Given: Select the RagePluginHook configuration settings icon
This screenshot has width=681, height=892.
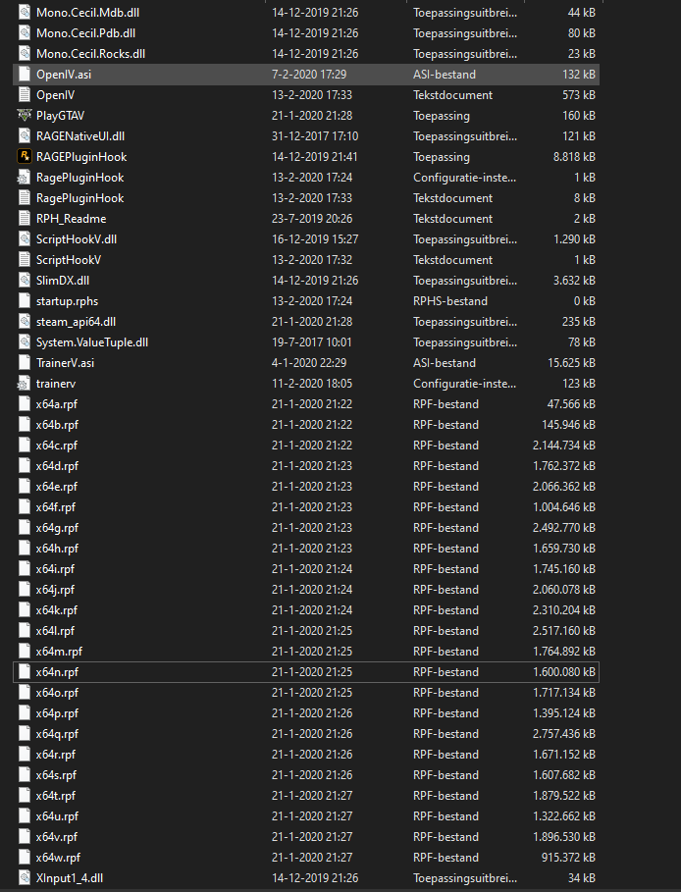Looking at the screenshot, I should (24, 178).
